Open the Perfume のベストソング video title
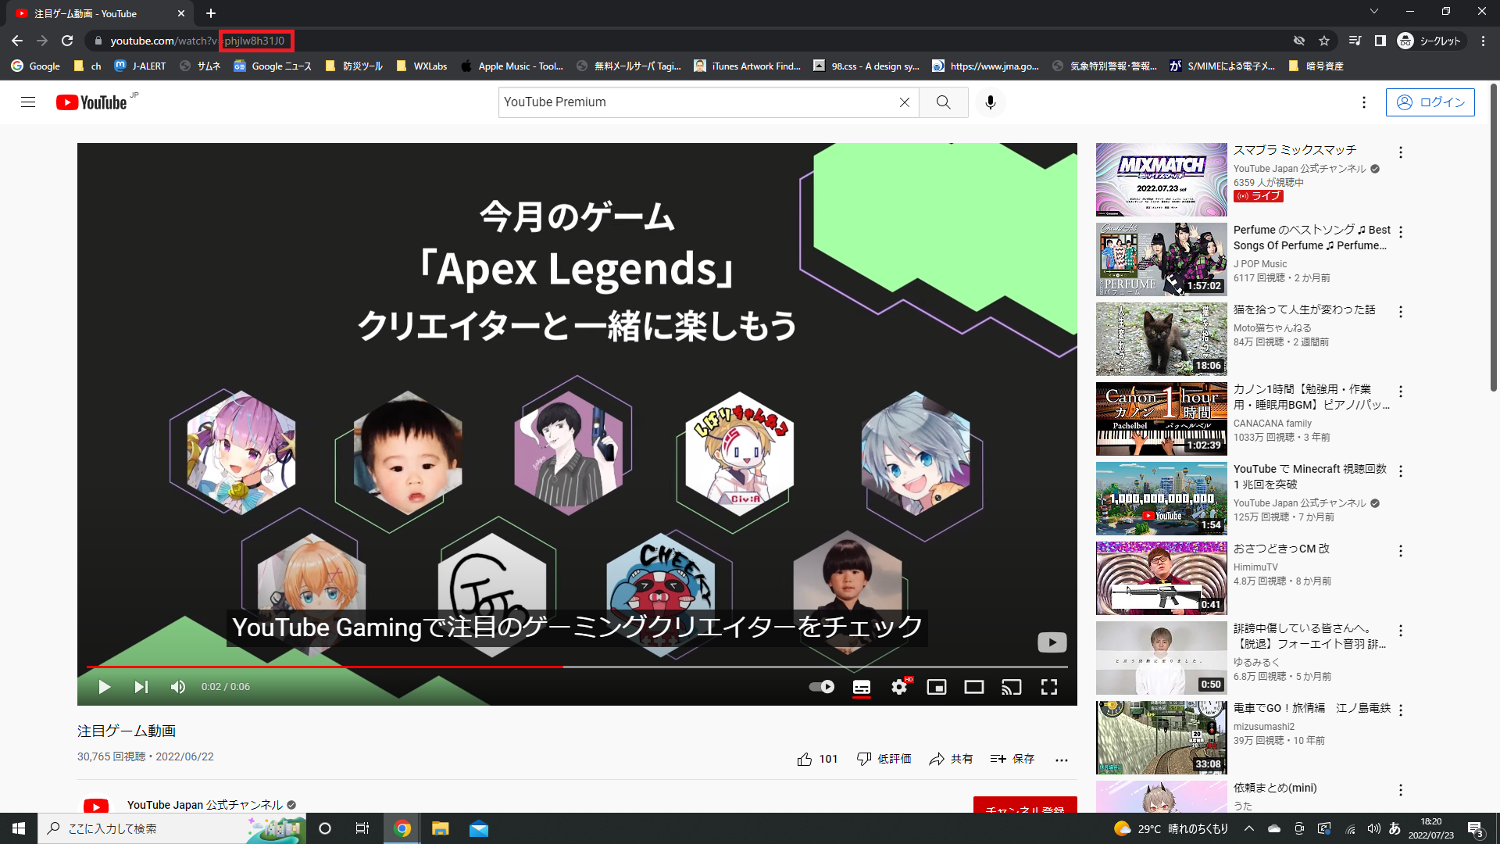1500x844 pixels. (x=1312, y=238)
